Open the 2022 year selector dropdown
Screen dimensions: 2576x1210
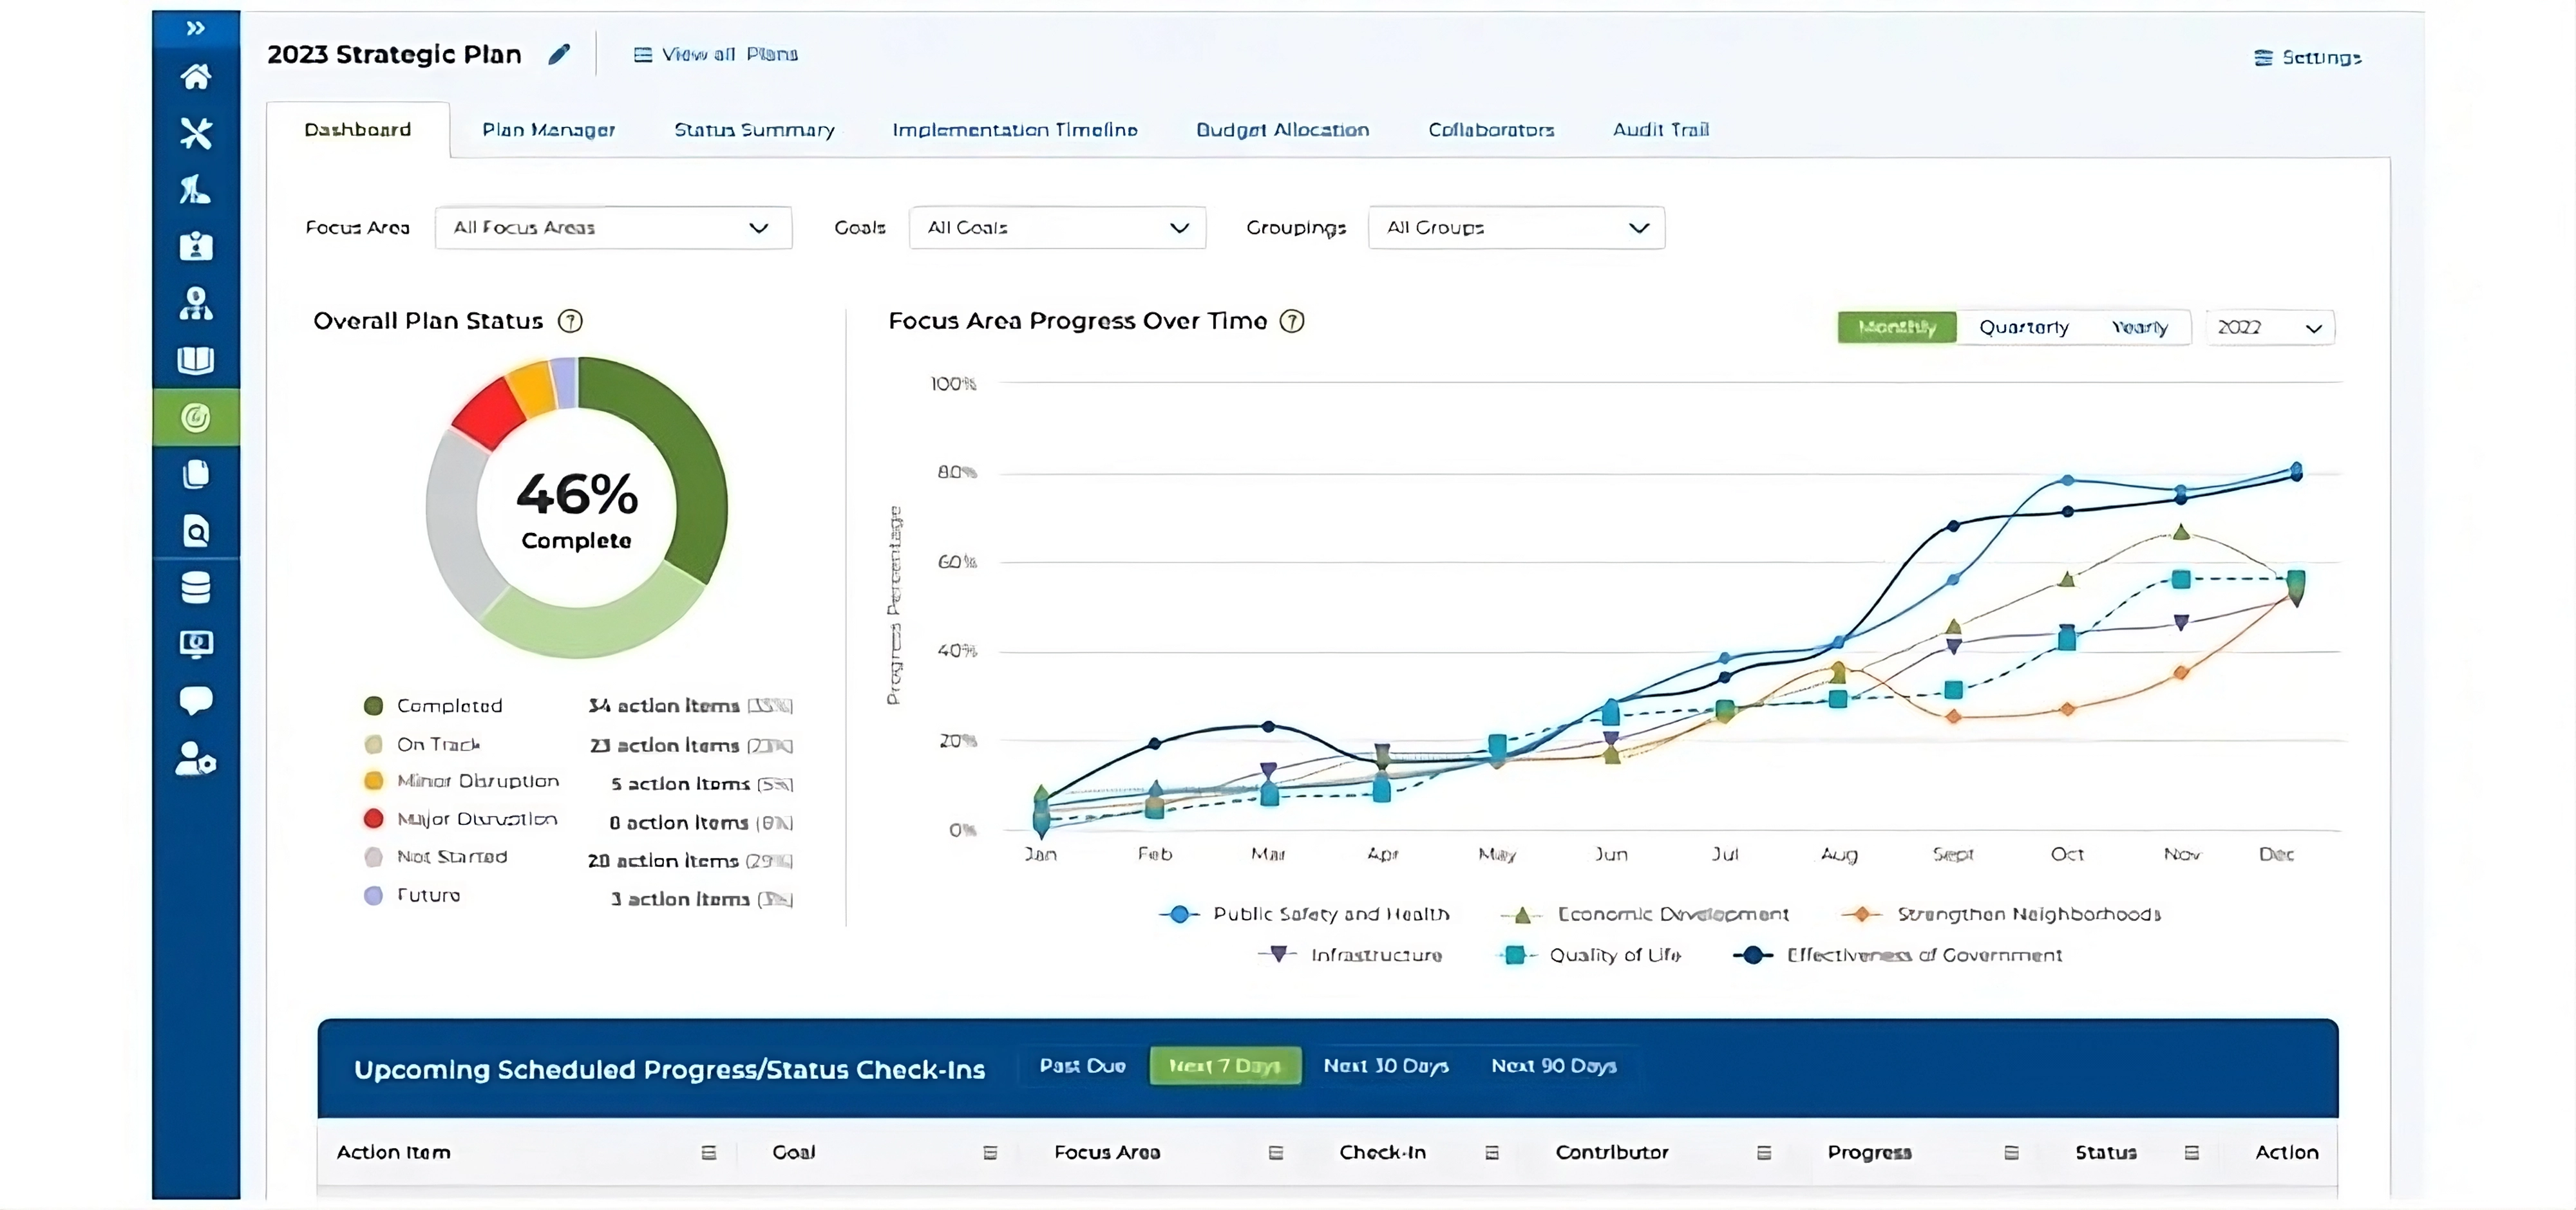point(2270,327)
